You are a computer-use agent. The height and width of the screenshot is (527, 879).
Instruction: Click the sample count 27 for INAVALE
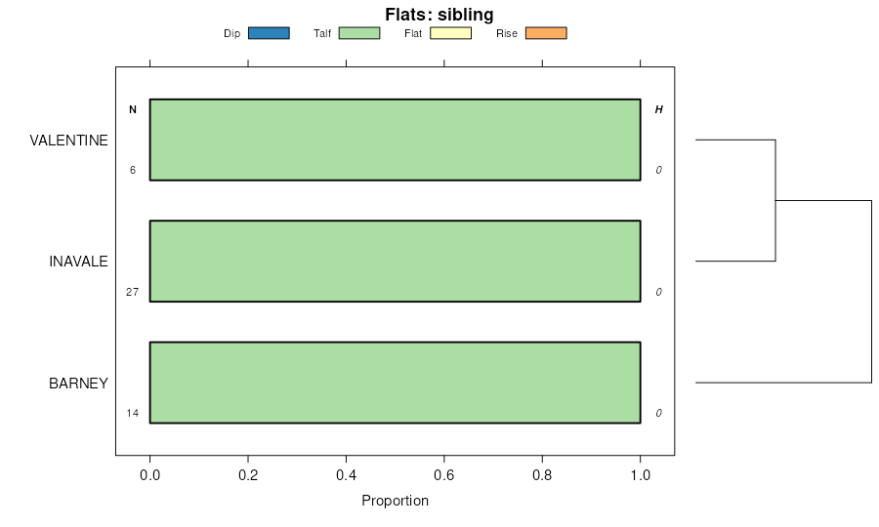click(x=132, y=292)
